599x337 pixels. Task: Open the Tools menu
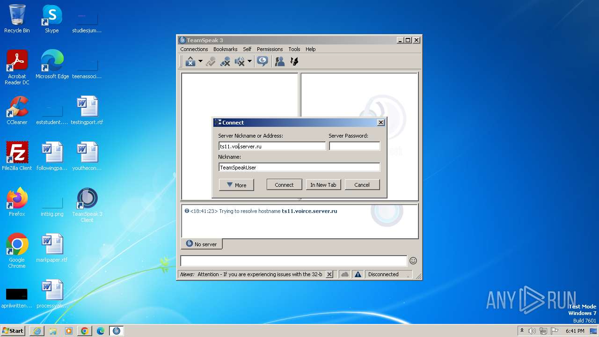click(294, 49)
